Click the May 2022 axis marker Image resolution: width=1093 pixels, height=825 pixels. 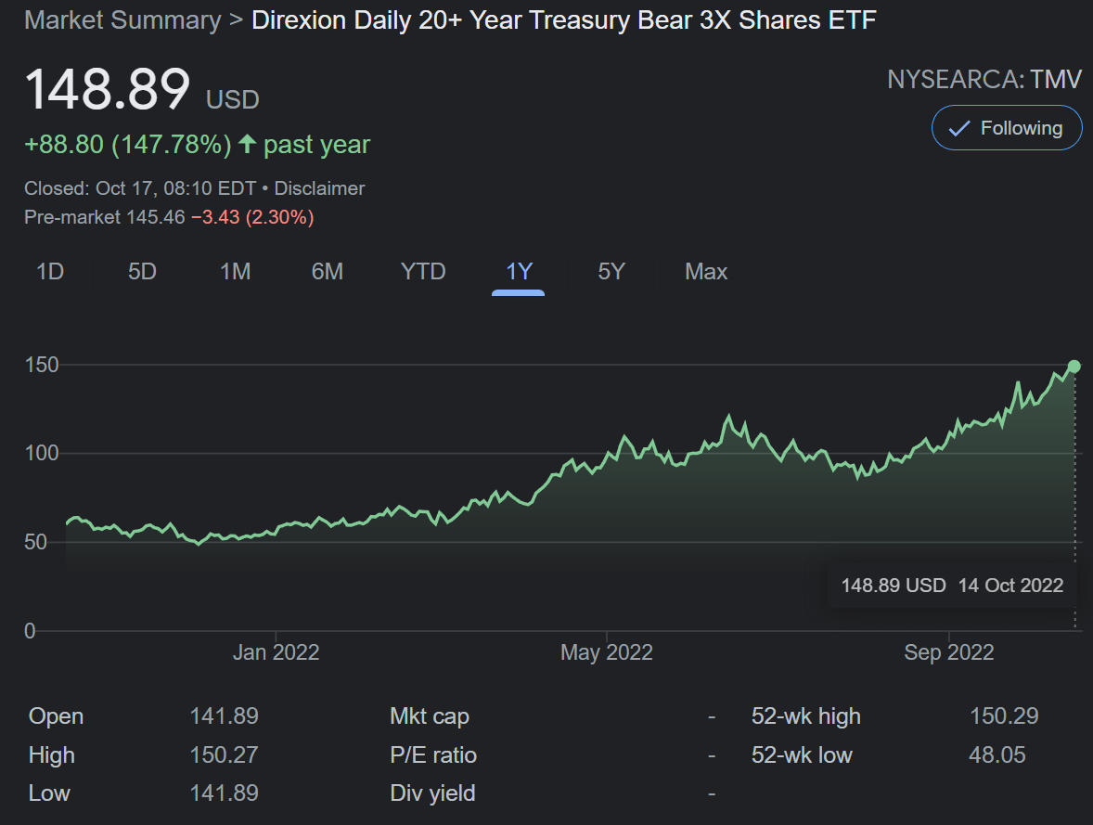[607, 652]
